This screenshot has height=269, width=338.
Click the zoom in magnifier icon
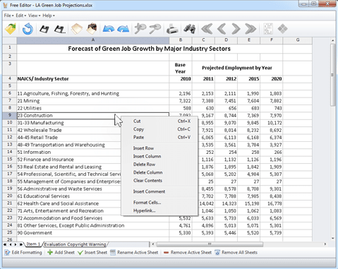click(140, 29)
